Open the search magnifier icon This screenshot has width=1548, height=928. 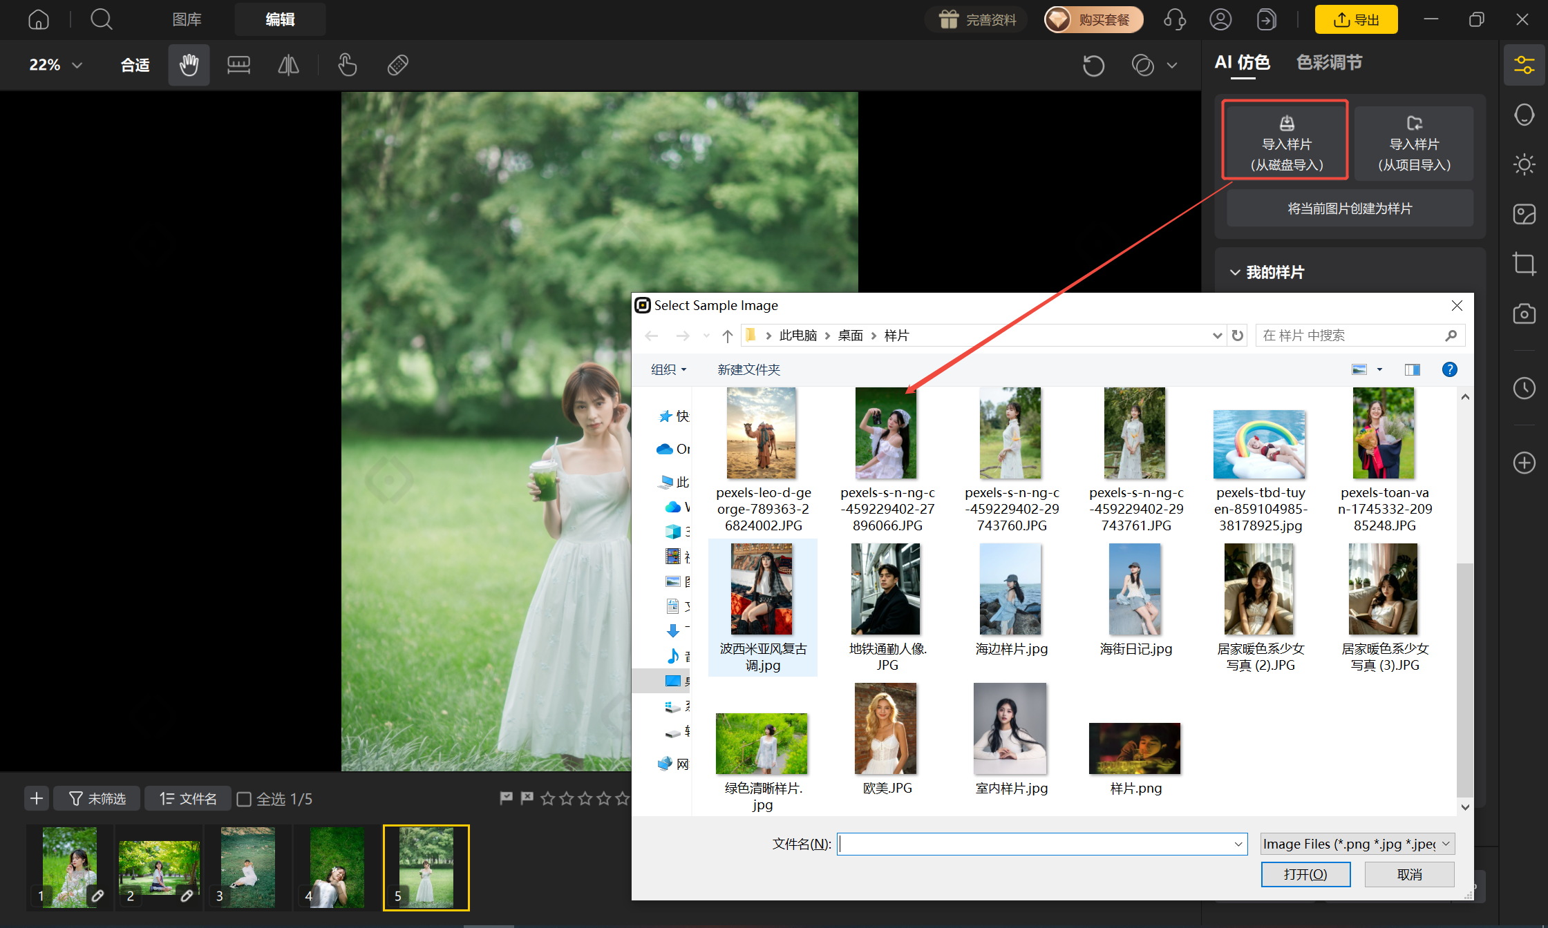[101, 19]
